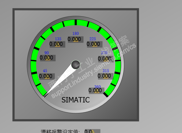182x133 pixels.
Task: Click the SIMATIC text on the gauge
Action: tap(76, 100)
